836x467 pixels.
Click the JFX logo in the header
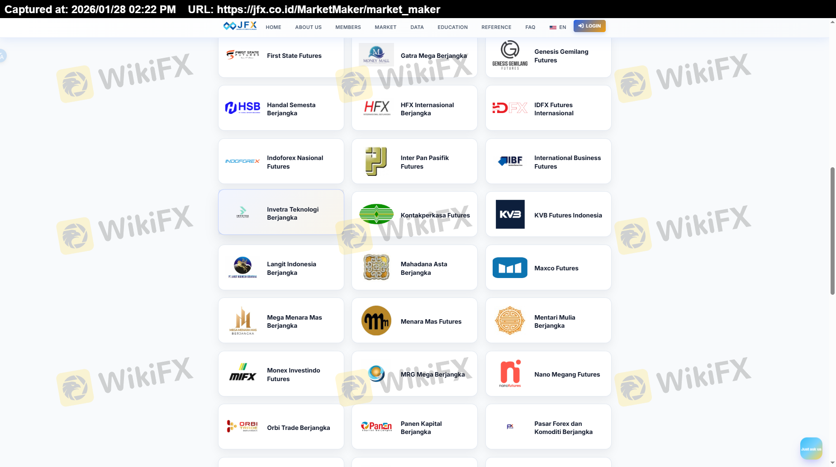[240, 26]
